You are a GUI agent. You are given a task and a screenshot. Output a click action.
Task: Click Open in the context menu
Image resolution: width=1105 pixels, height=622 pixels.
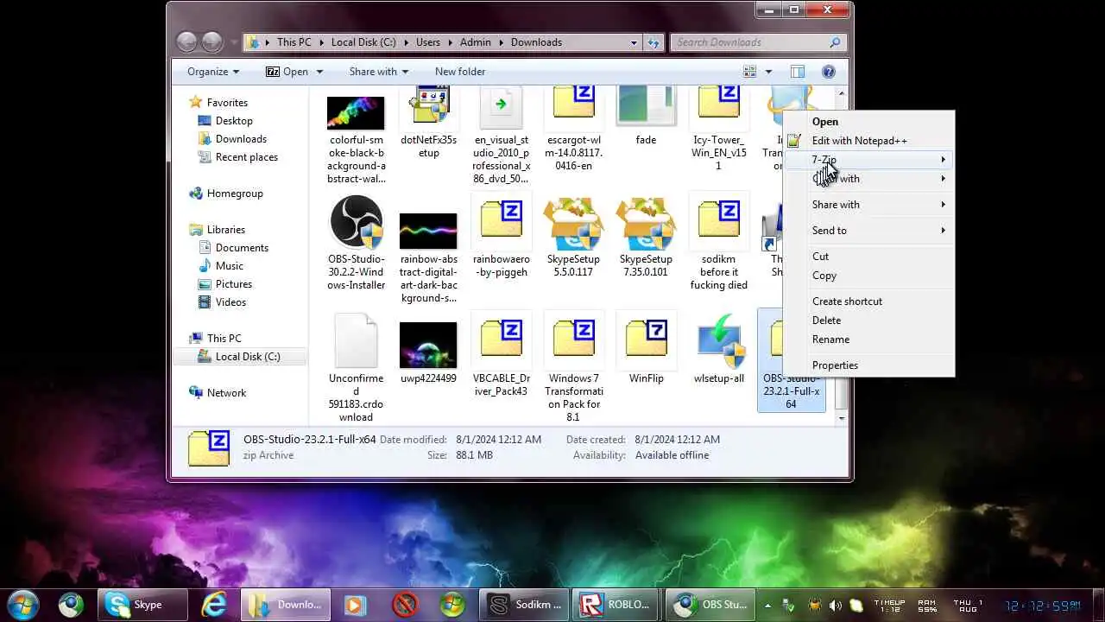tap(868, 122)
